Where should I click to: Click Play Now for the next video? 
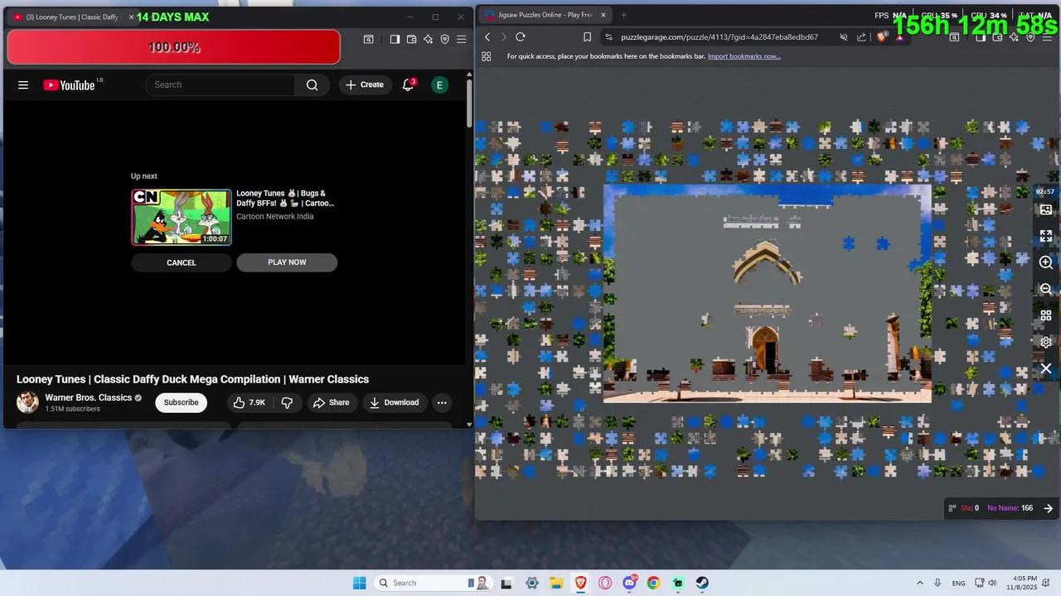(x=287, y=262)
